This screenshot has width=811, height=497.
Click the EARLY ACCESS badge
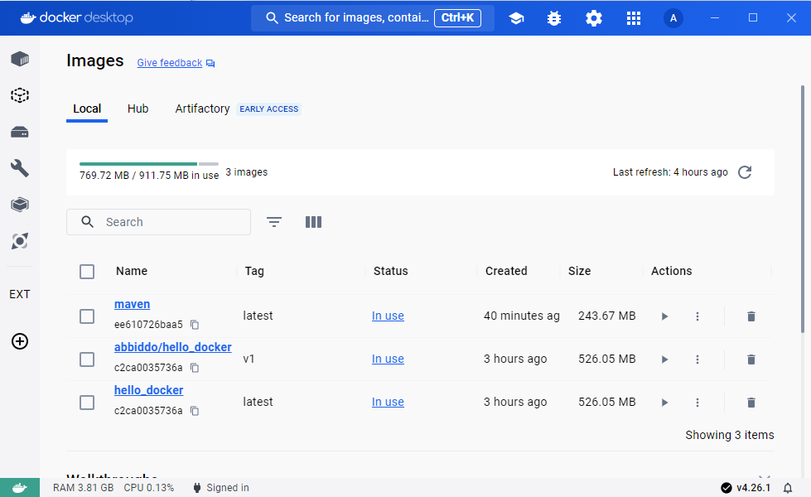tap(269, 109)
